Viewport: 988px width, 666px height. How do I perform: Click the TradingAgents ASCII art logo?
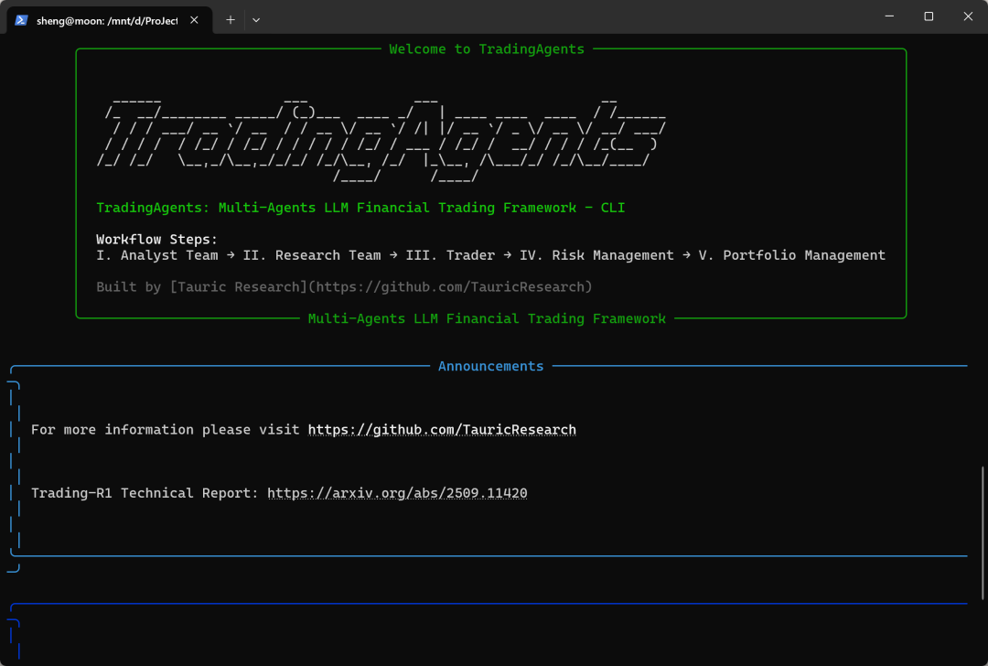coord(381,141)
